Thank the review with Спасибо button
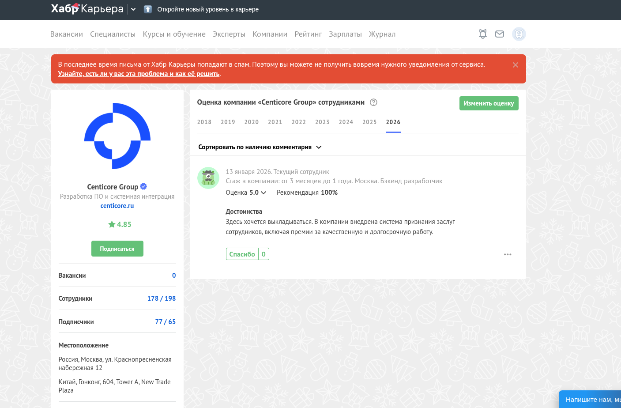 (248, 254)
